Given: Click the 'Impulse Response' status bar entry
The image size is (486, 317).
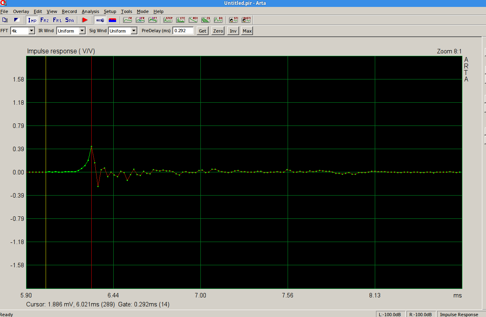Looking at the screenshot, I should click(x=459, y=314).
